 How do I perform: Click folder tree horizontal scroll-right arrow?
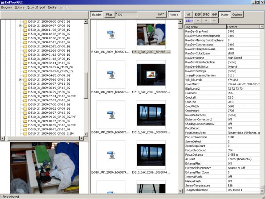coord(82,138)
